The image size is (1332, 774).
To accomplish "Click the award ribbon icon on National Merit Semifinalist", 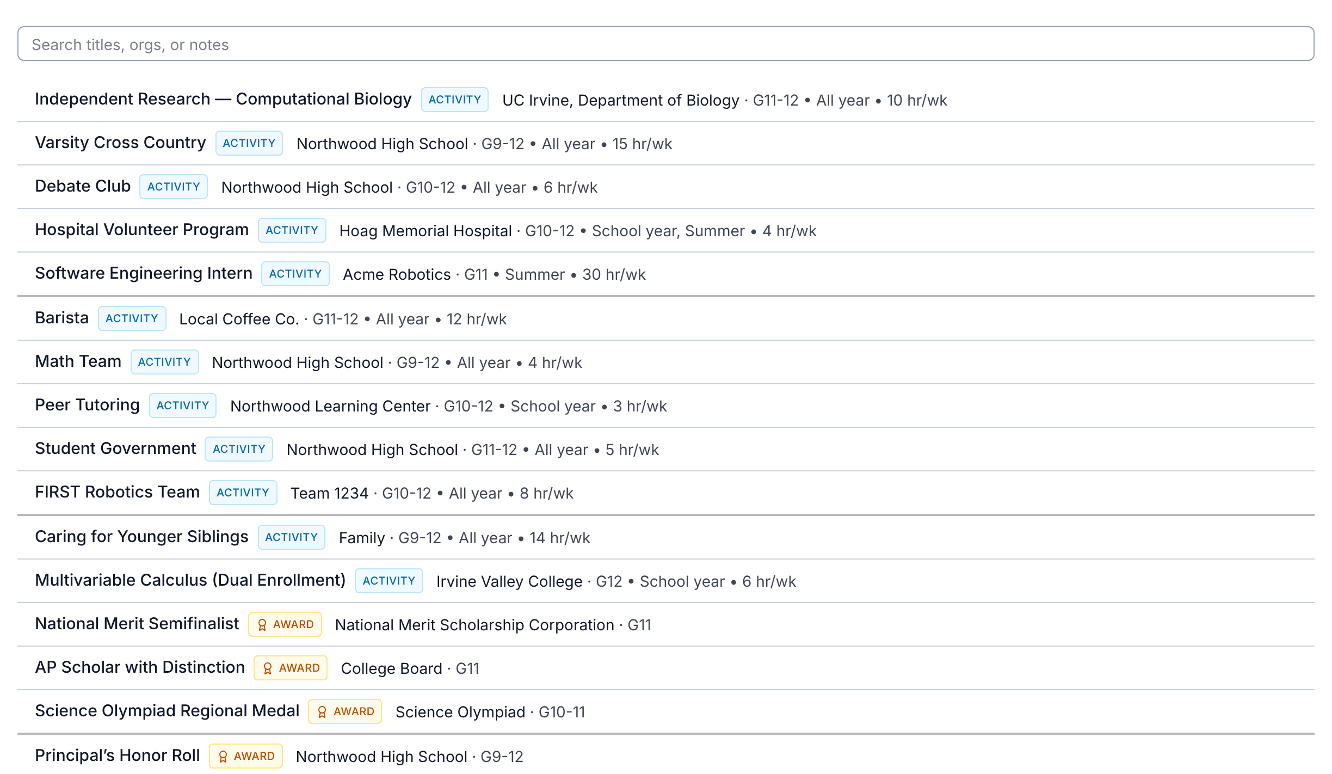I will 262,625.
